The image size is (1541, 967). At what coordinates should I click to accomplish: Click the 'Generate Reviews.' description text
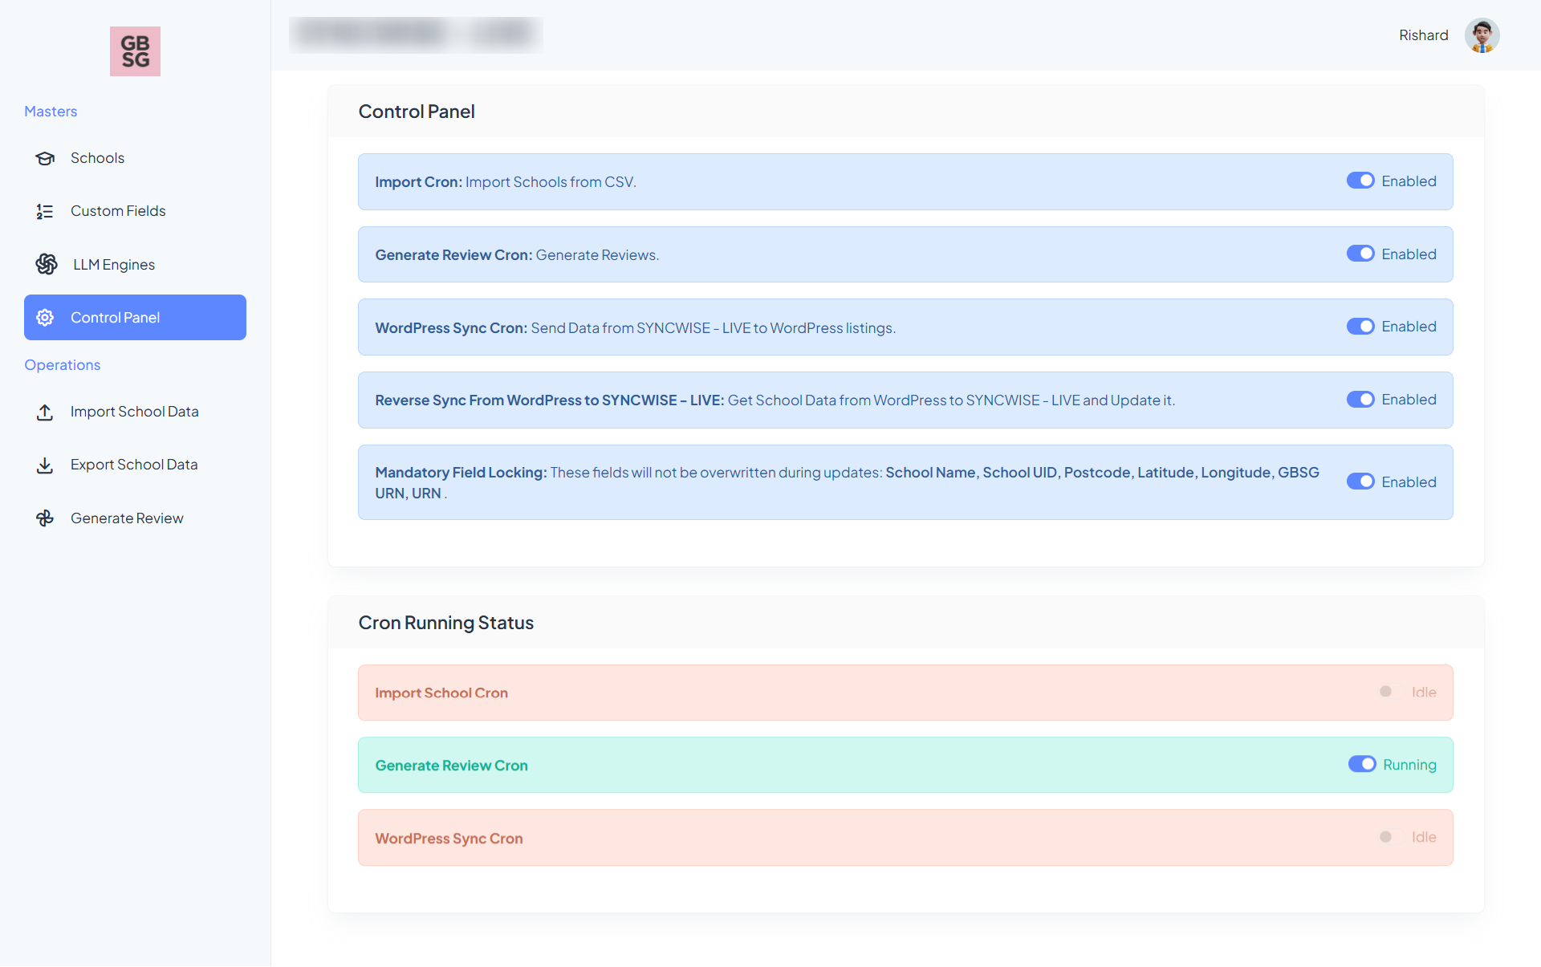click(x=597, y=255)
